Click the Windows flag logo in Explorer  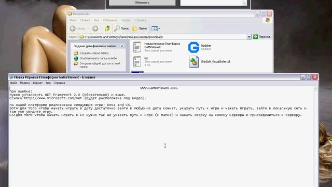pyautogui.click(x=268, y=20)
